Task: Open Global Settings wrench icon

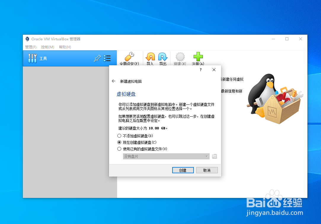Action: click(130, 57)
